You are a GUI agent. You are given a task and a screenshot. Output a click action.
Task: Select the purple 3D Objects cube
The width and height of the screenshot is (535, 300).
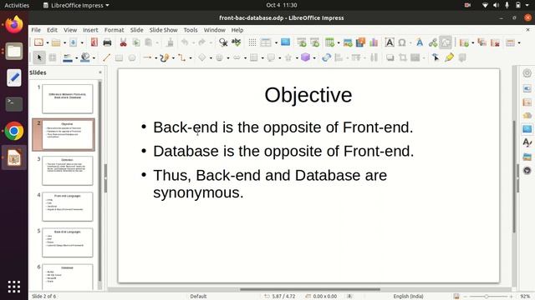tap(305, 57)
